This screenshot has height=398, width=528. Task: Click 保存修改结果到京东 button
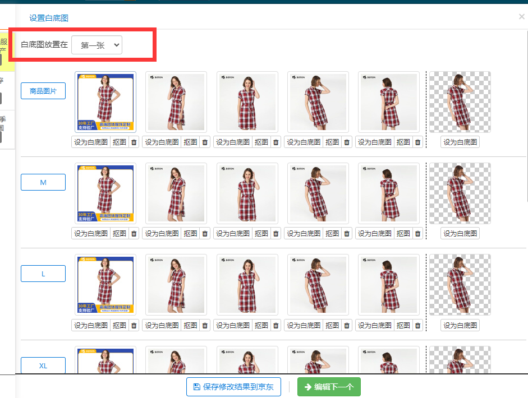pos(233,387)
